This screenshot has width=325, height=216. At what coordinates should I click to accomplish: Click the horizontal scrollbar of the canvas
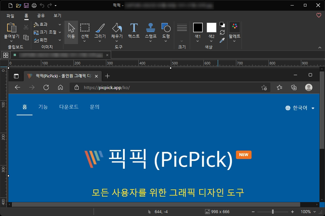(156, 205)
